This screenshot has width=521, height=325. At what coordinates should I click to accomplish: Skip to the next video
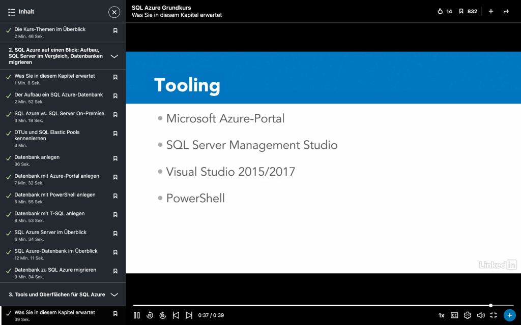[x=189, y=315]
